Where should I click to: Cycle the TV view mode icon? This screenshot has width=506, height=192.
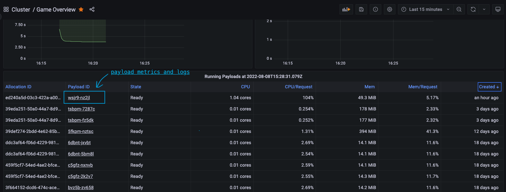[x=498, y=9]
